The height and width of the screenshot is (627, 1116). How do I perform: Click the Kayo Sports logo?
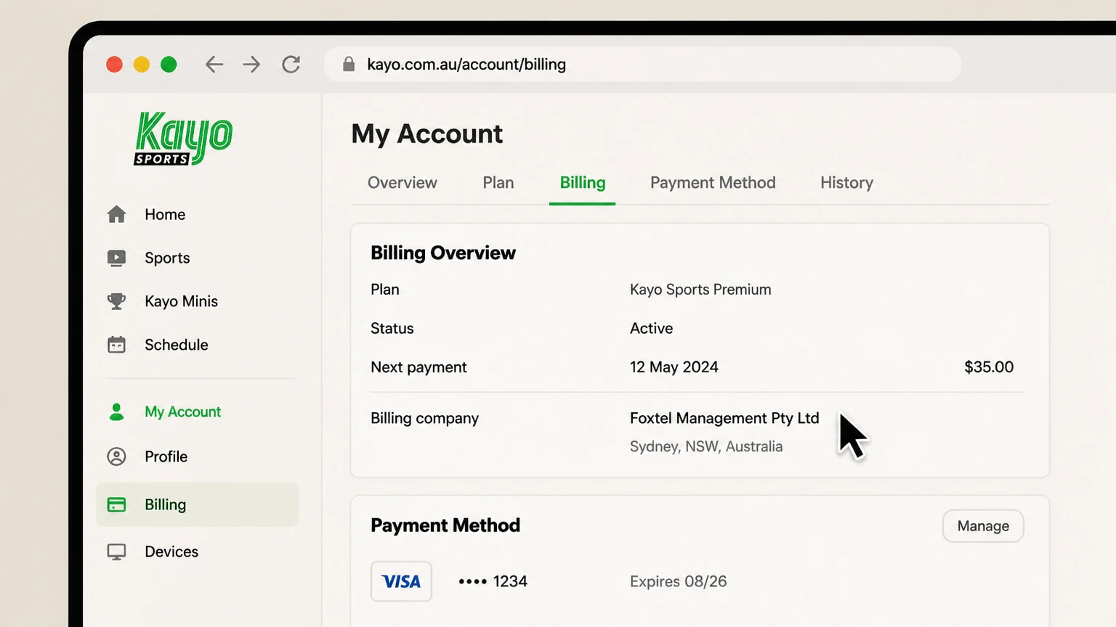pos(183,138)
